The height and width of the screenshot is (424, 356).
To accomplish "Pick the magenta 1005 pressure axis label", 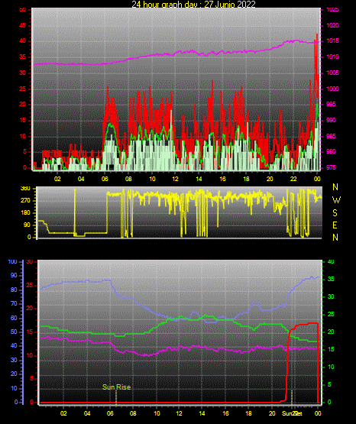I will [333, 73].
